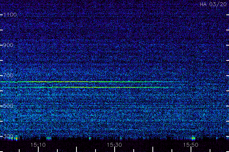Click the 500 frequency axis label
The image size is (229, 152).
(x=8, y=106)
